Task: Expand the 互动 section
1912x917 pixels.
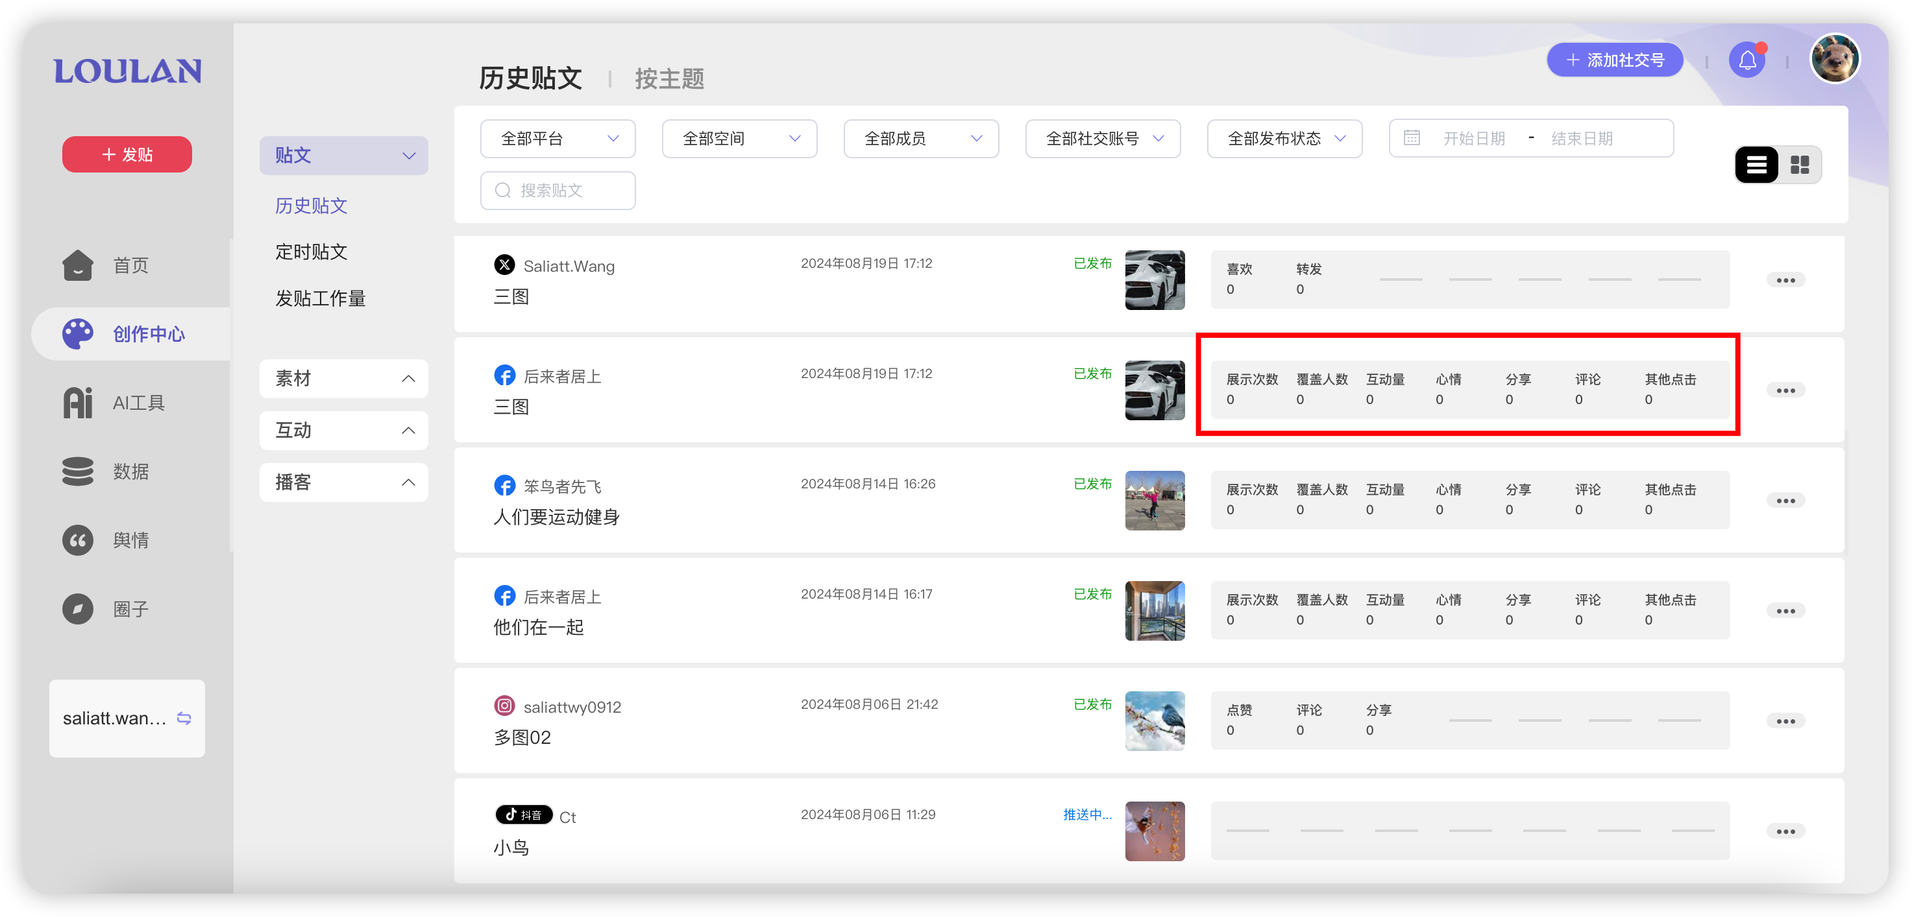Action: pyautogui.click(x=344, y=431)
